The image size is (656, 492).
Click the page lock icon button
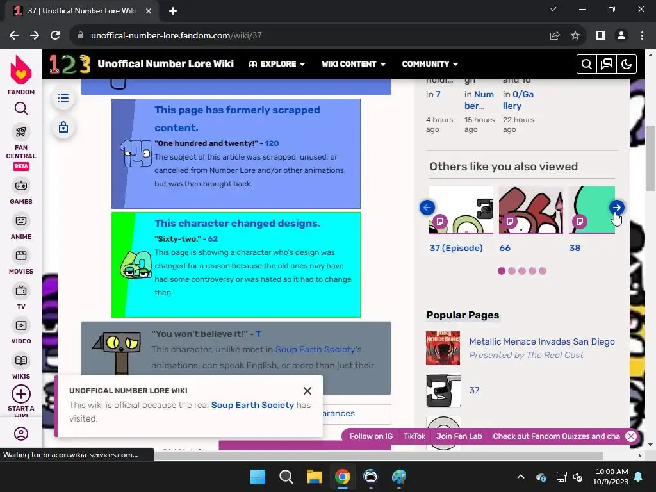pos(63,127)
